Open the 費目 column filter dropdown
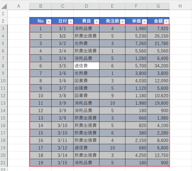The image size is (192, 171). point(96,22)
